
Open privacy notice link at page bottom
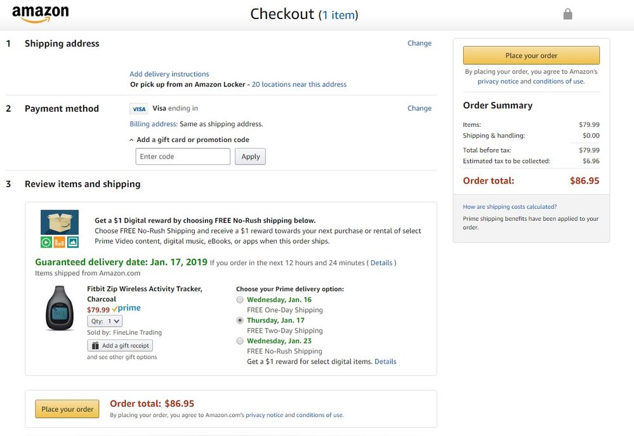[x=265, y=415]
